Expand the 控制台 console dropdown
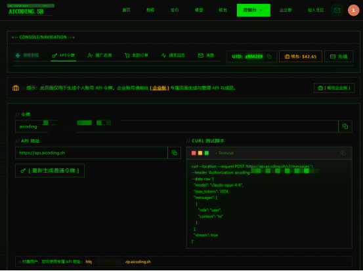363x271 pixels. pyautogui.click(x=253, y=10)
